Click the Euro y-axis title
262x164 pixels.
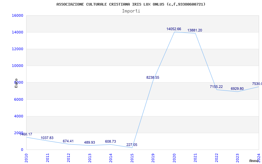(x=16, y=83)
